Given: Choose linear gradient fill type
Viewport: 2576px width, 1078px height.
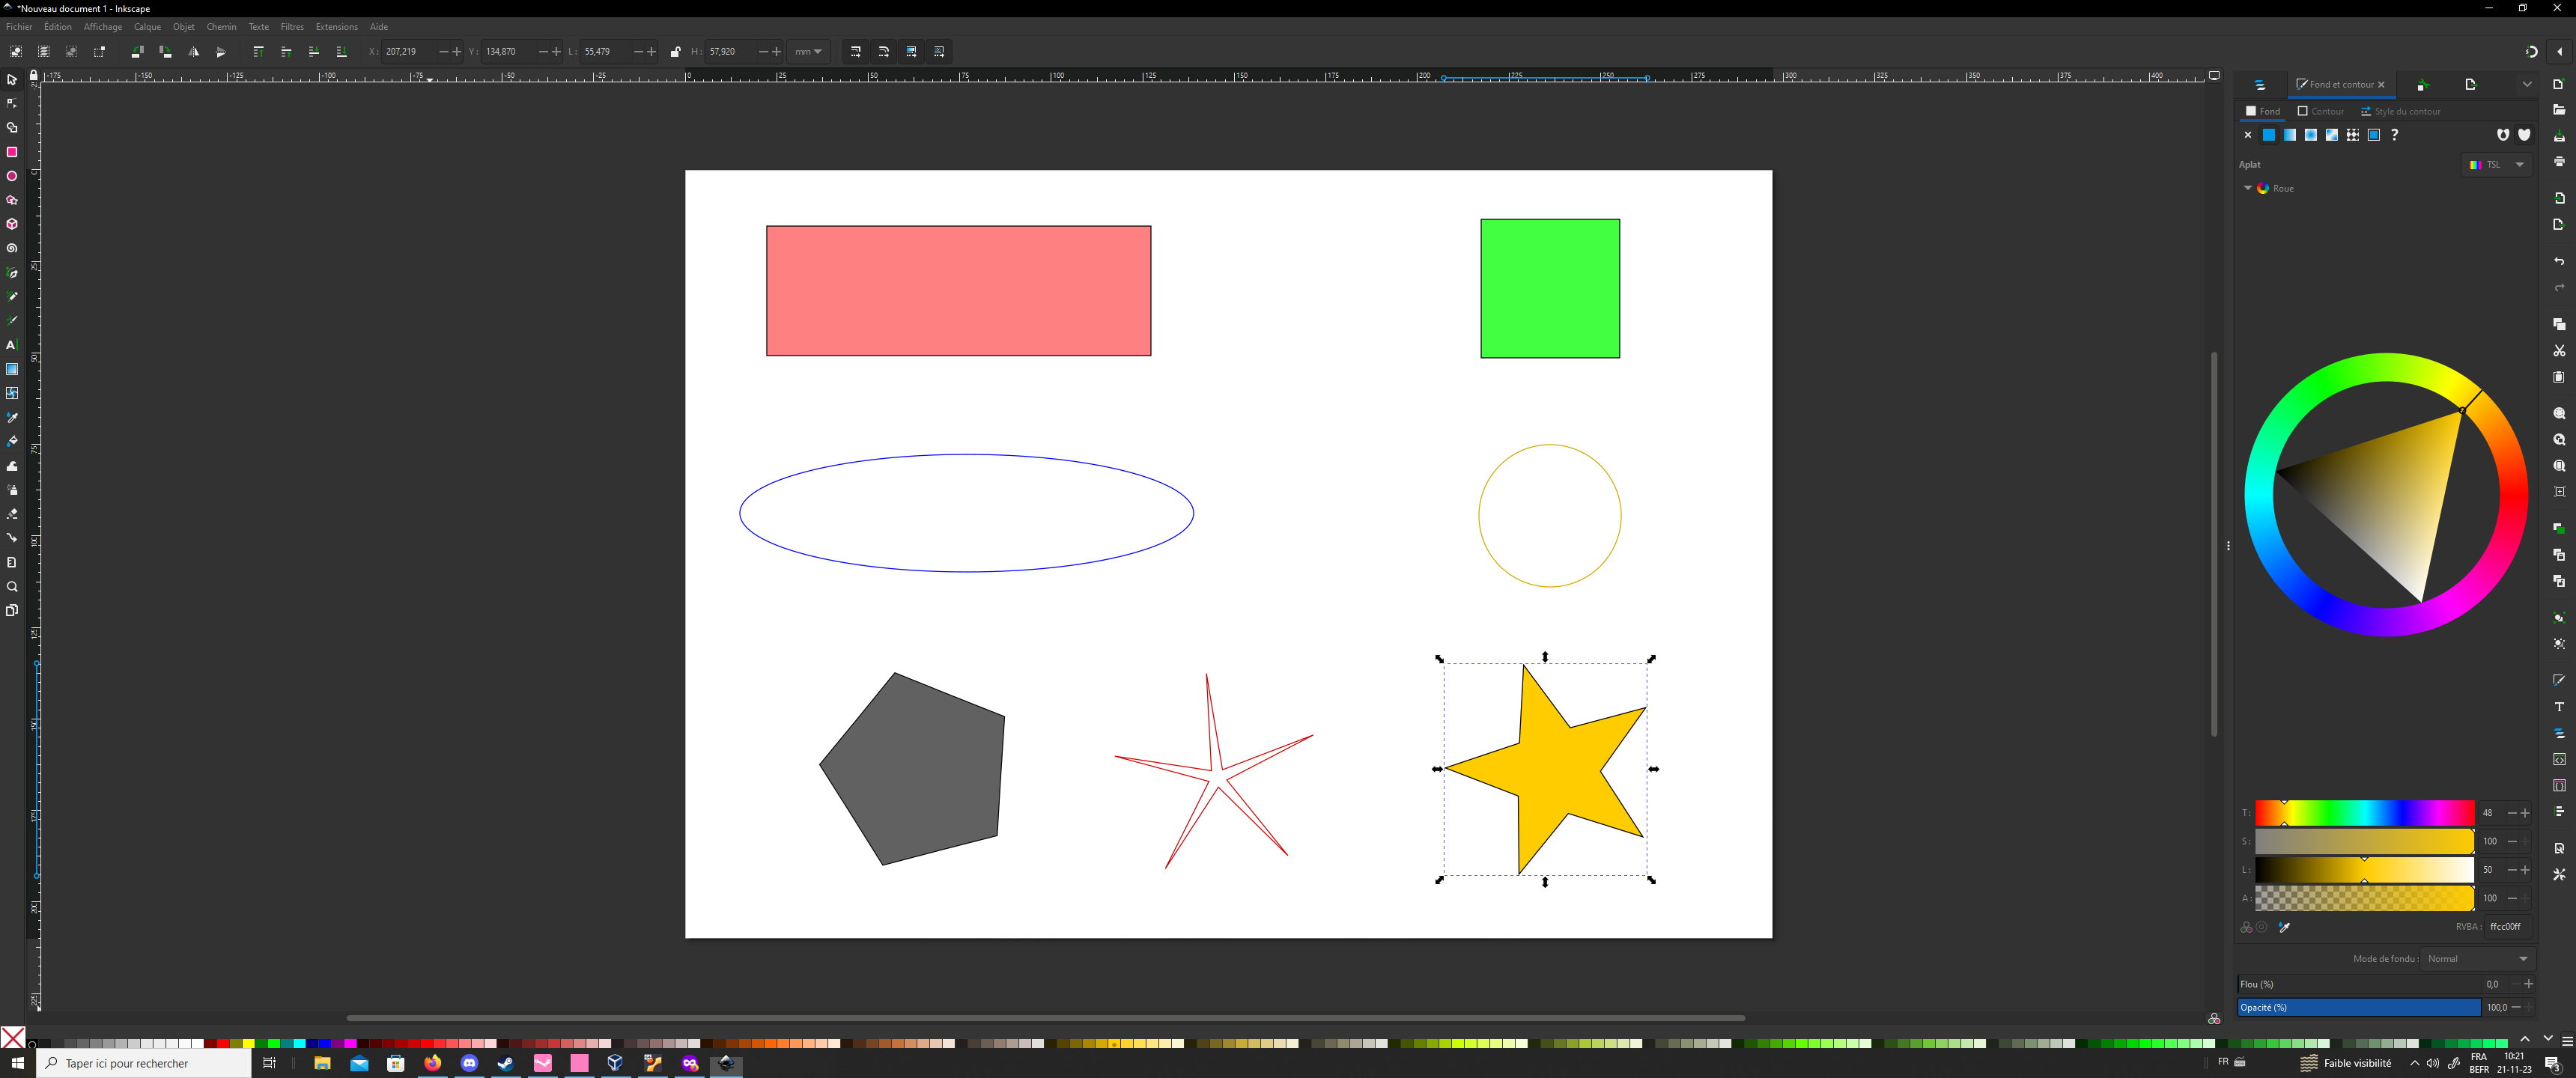Looking at the screenshot, I should pos(2290,135).
